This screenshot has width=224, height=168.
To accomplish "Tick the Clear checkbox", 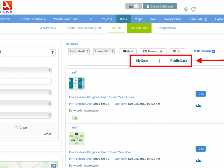I will 16,128.
